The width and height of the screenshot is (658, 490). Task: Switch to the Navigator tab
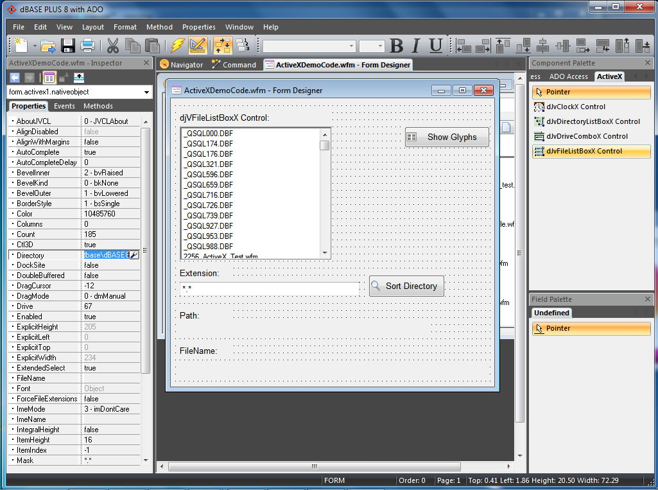(x=181, y=65)
